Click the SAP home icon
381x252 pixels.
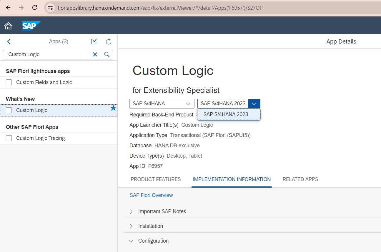(8, 26)
